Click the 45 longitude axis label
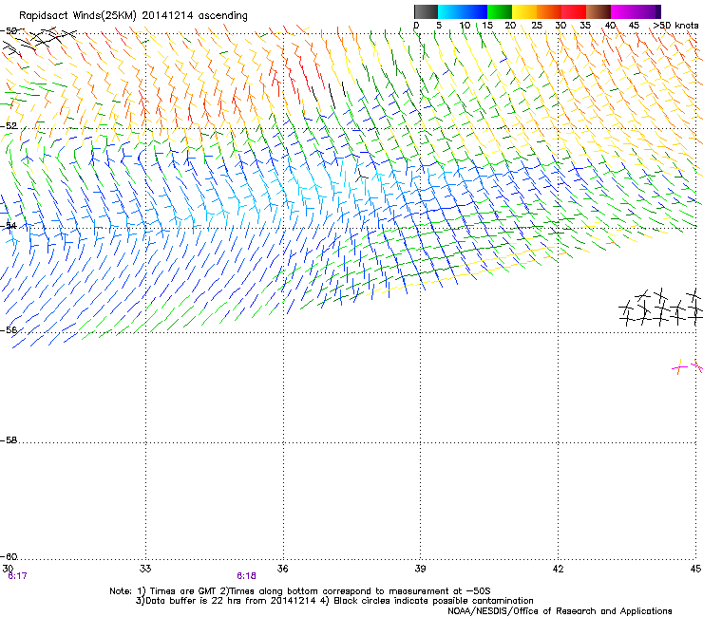Screen dimensions: 703x617 click(x=695, y=569)
